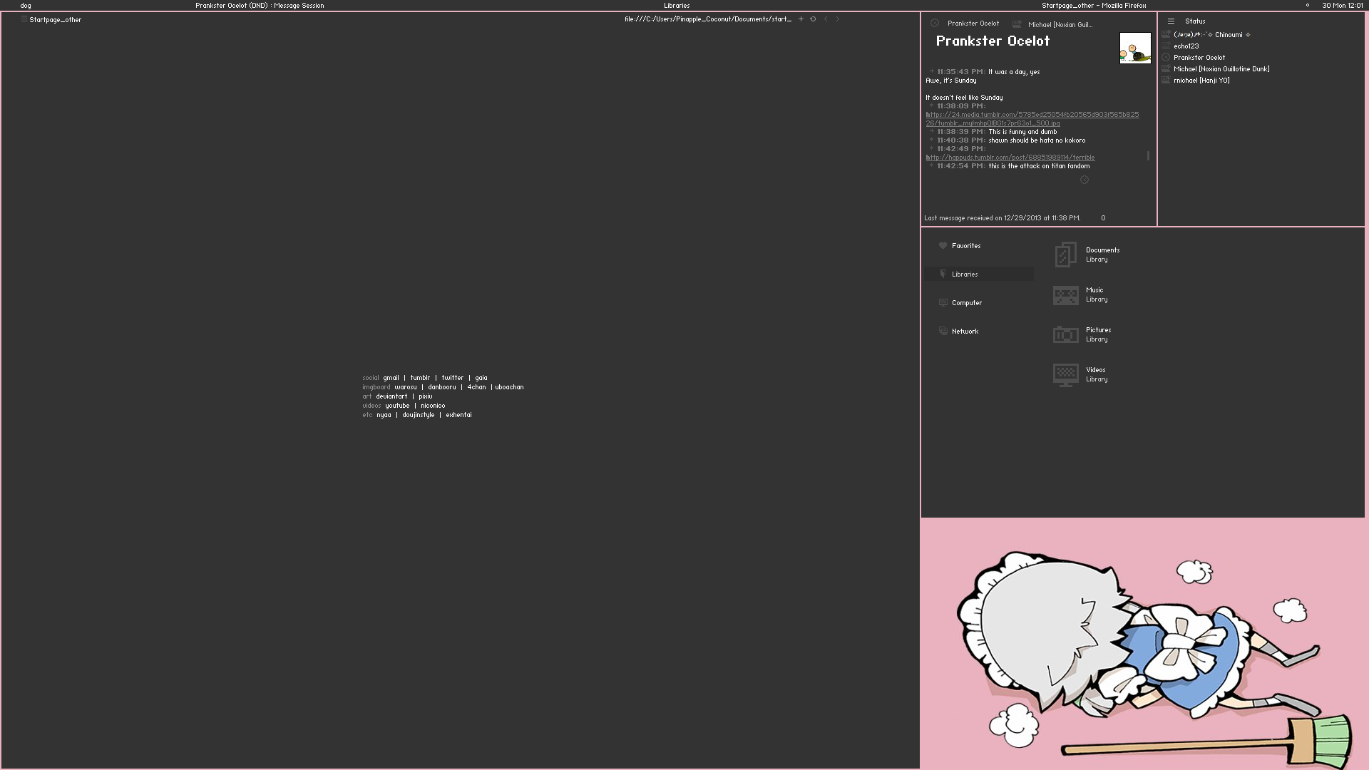Go forward using the Firefox forward arrow
The height and width of the screenshot is (770, 1369).
(838, 19)
